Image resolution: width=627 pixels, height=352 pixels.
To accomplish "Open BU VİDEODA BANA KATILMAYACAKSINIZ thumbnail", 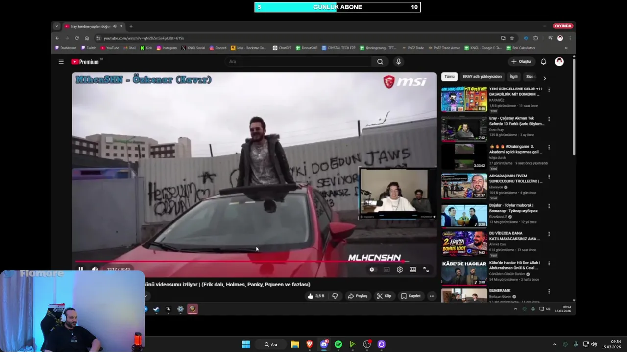I will (x=464, y=243).
